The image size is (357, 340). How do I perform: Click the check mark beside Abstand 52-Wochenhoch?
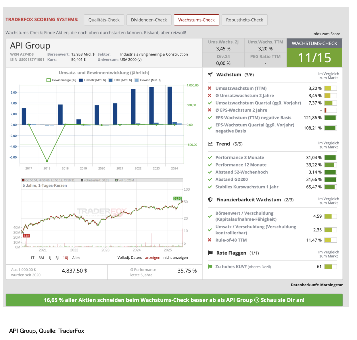210,172
